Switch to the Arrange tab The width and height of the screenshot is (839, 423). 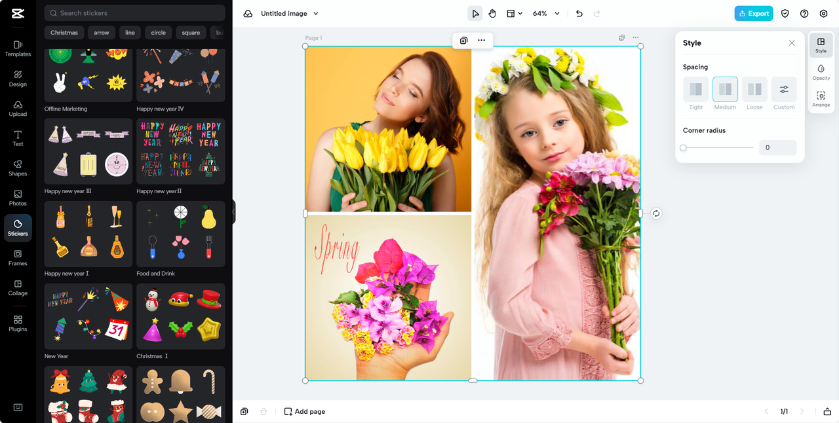click(x=821, y=99)
